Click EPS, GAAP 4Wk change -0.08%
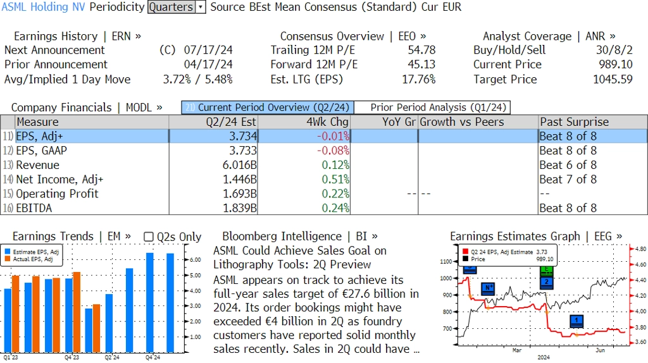648x363 pixels. click(333, 151)
